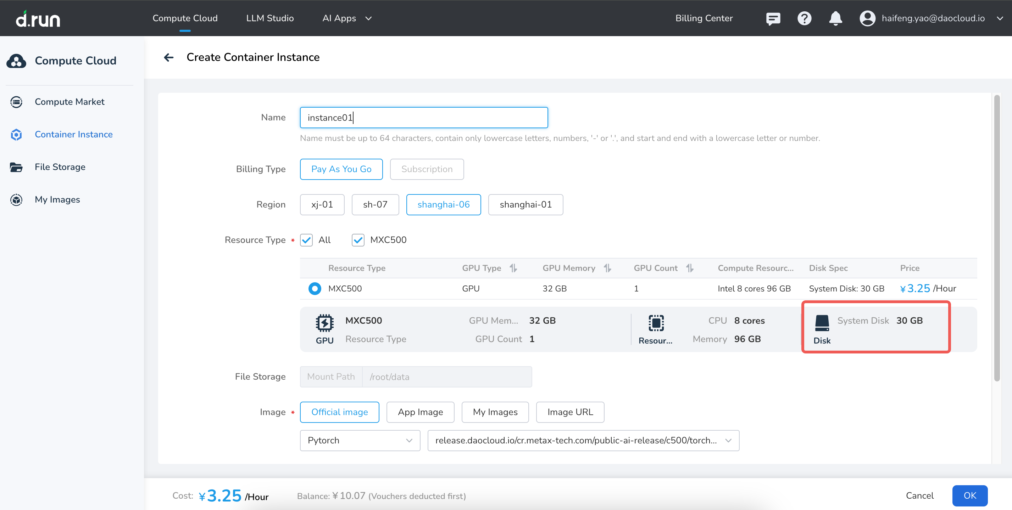This screenshot has width=1012, height=510.
Task: Sort by GPU Count column arrows
Action: [689, 268]
